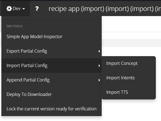Expand the Append Partial Config submenu arrow

[x=99, y=80]
